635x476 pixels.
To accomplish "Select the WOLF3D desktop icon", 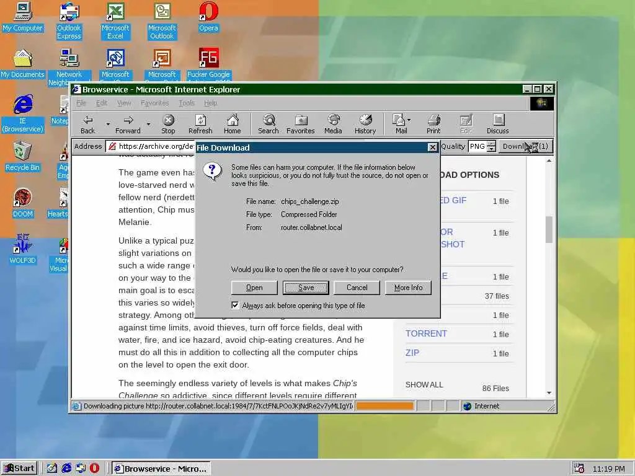I will [x=23, y=250].
